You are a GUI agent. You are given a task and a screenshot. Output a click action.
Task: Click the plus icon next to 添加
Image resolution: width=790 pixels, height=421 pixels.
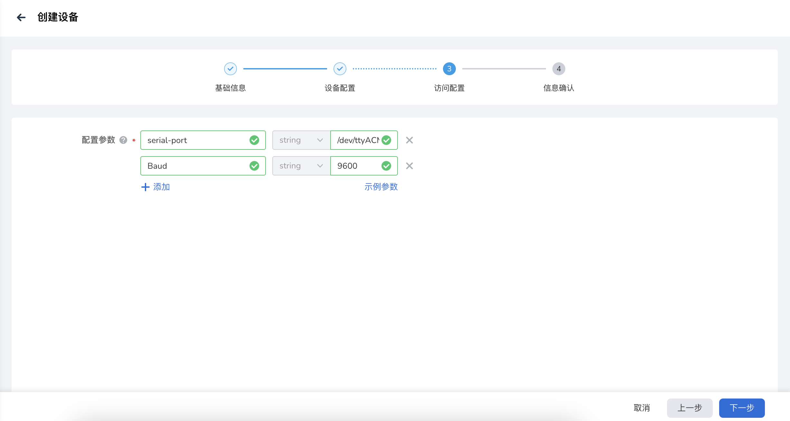(145, 187)
